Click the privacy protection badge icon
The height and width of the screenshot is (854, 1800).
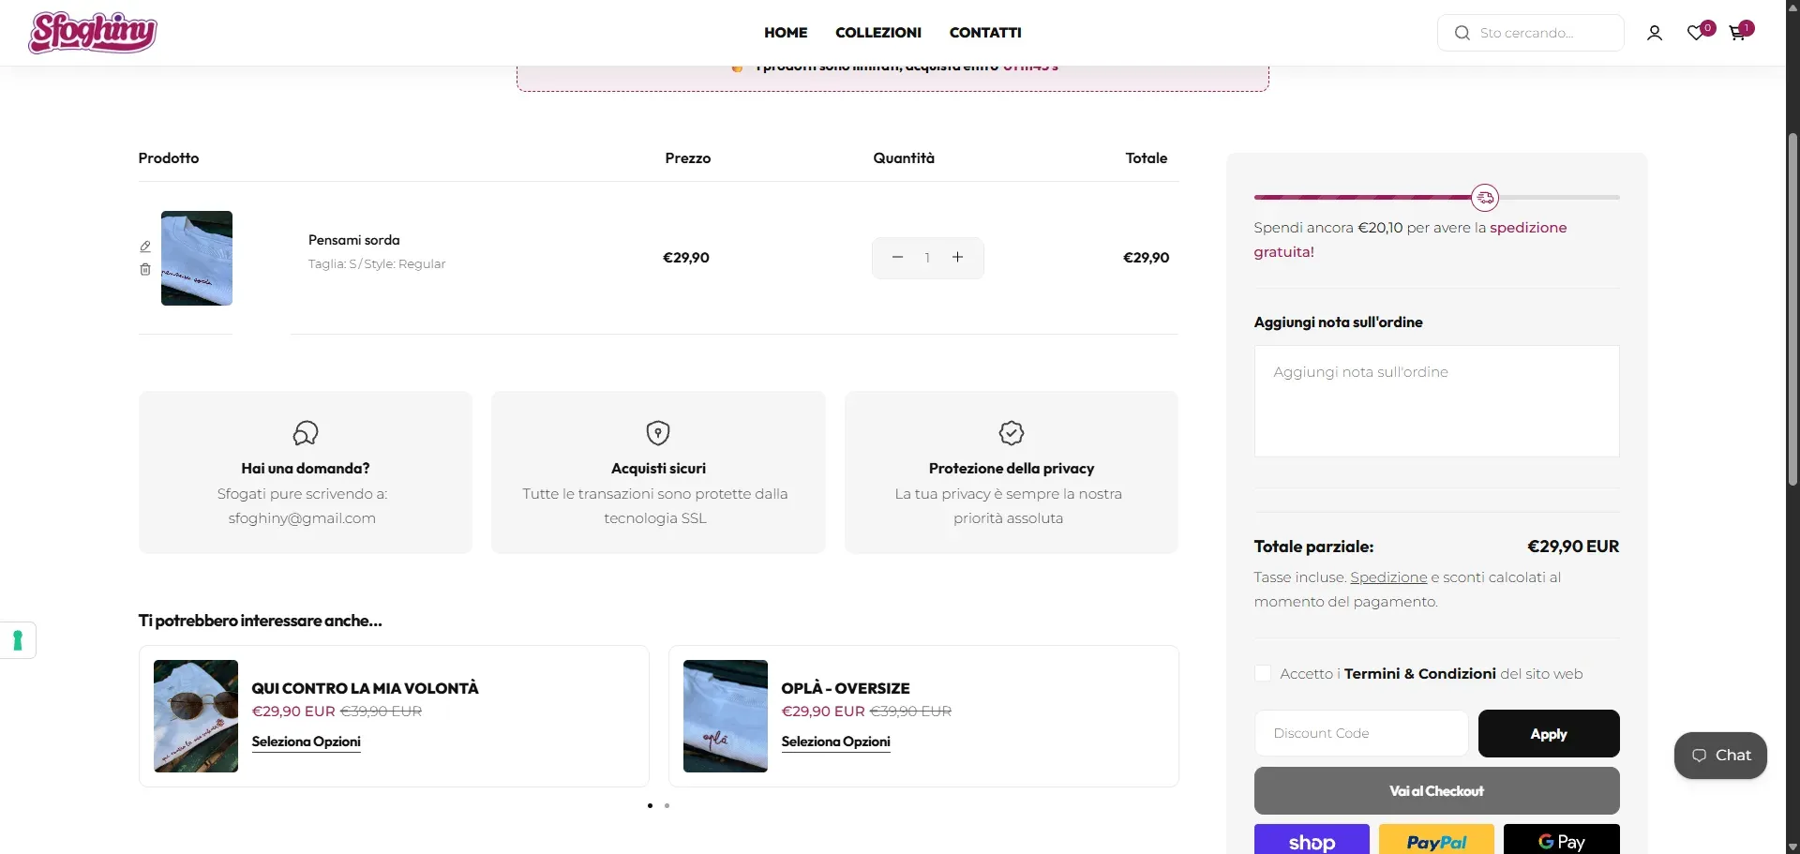click(x=1012, y=433)
